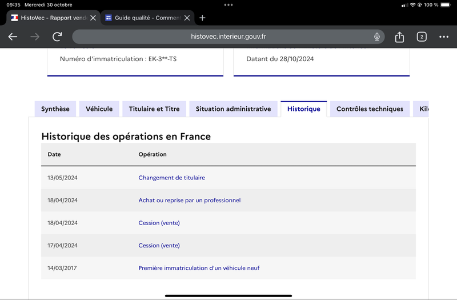
Task: Select the date 14/03/2017 cell
Action: point(62,268)
